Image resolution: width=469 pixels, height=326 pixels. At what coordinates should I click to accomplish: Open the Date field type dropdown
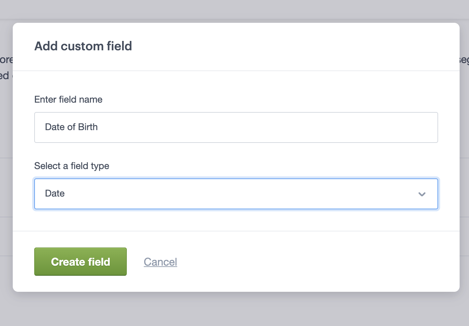coord(235,194)
